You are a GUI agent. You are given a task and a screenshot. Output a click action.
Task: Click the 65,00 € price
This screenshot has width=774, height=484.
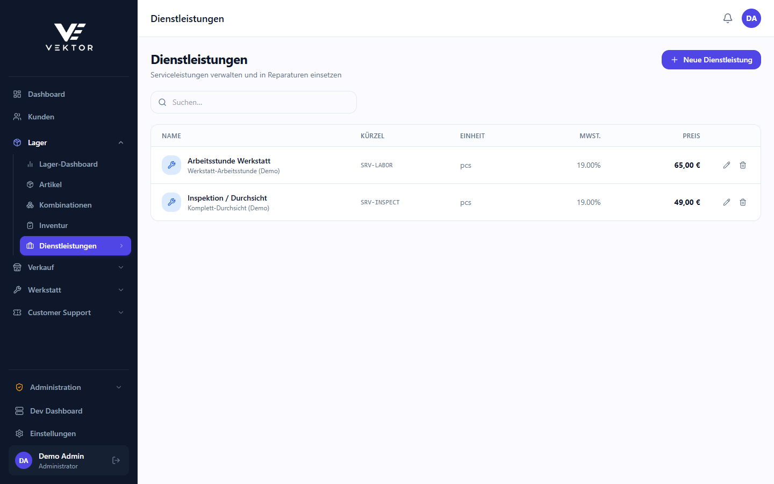[x=687, y=165]
